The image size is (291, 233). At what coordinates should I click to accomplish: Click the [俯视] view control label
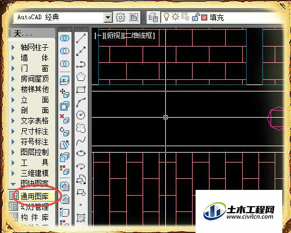pos(113,36)
